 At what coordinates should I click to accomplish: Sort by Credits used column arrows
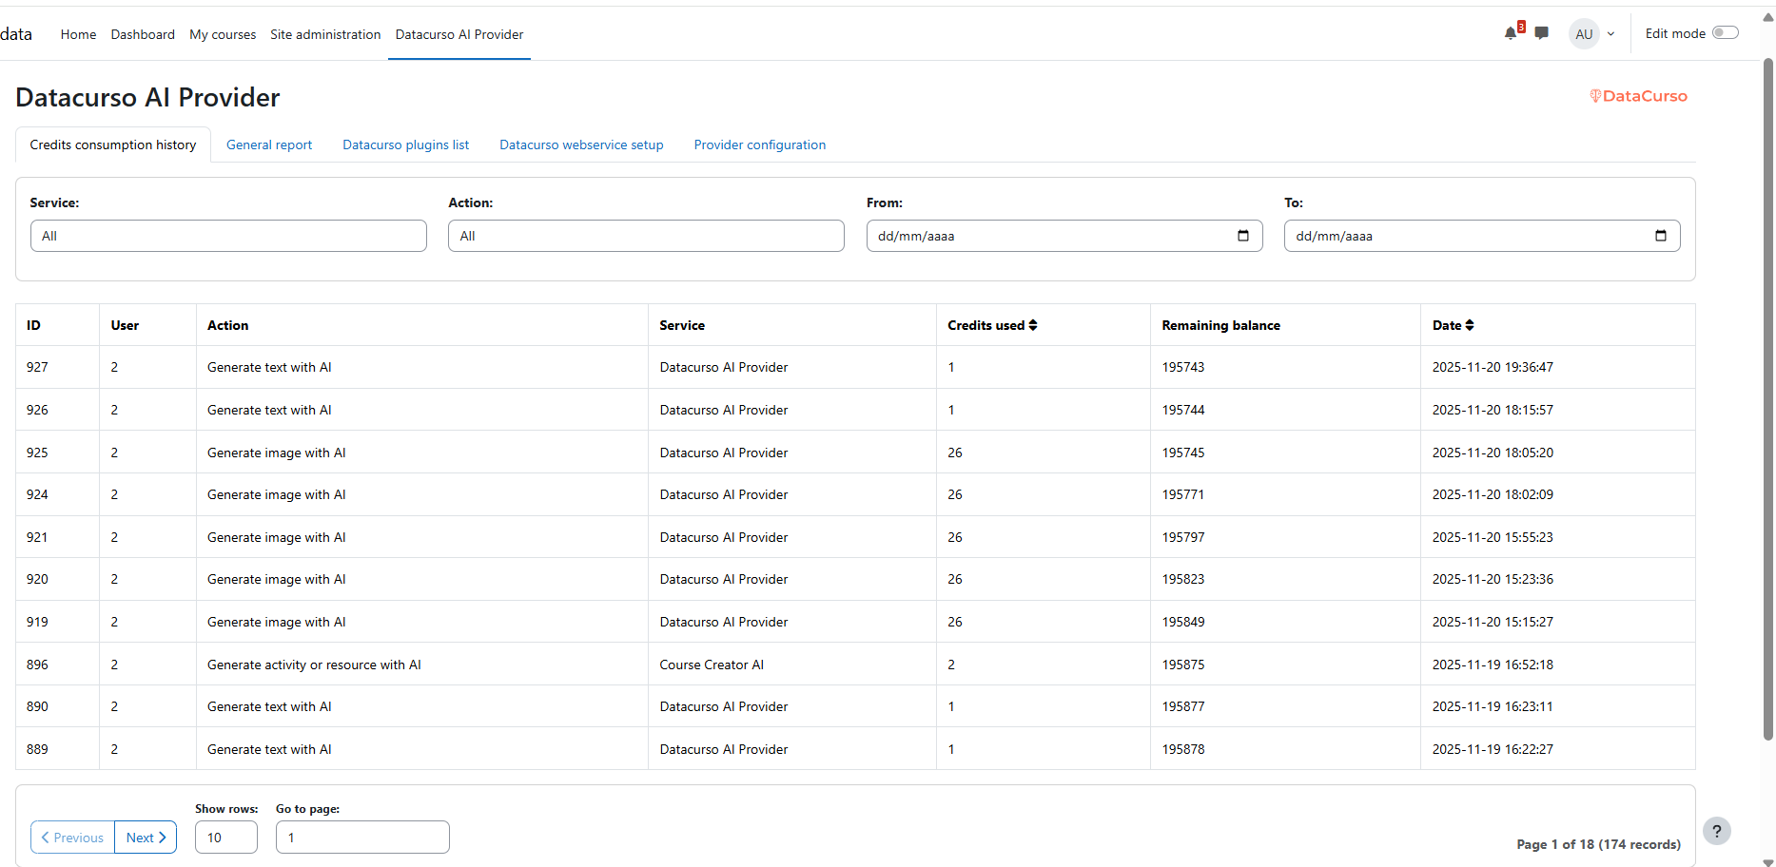[x=1033, y=325]
